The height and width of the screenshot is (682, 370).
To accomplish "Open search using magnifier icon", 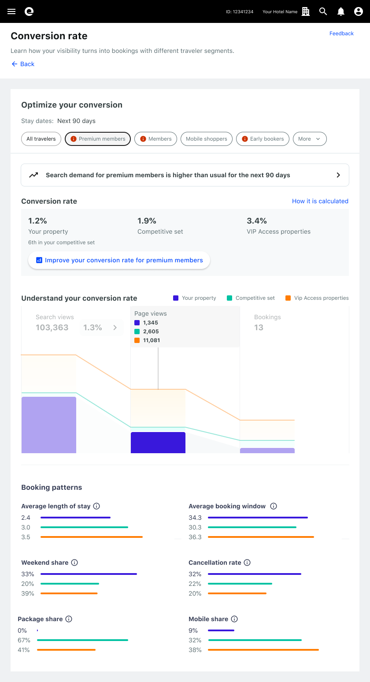I will (x=323, y=11).
